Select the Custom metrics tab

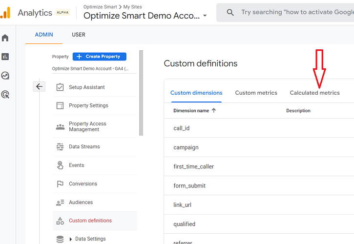[x=256, y=93]
